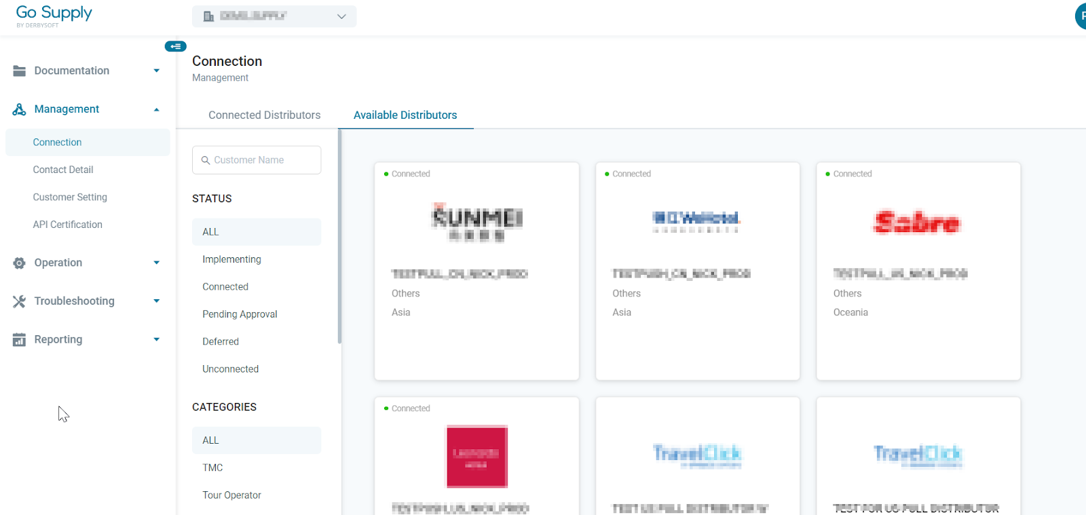This screenshot has width=1086, height=515.
Task: Select Documentation section label
Action: (x=72, y=71)
